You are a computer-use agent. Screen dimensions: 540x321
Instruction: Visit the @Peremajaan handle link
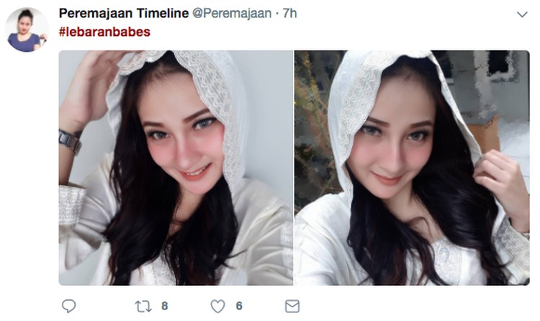tap(232, 14)
